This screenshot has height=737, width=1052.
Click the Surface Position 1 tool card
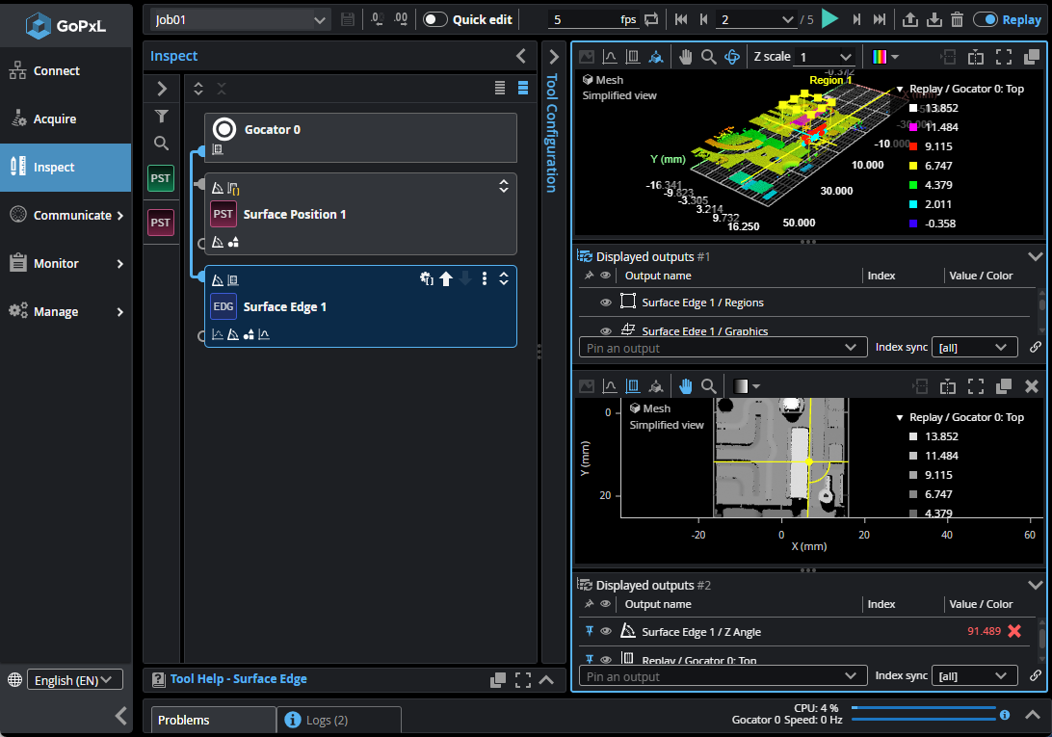[x=360, y=214]
